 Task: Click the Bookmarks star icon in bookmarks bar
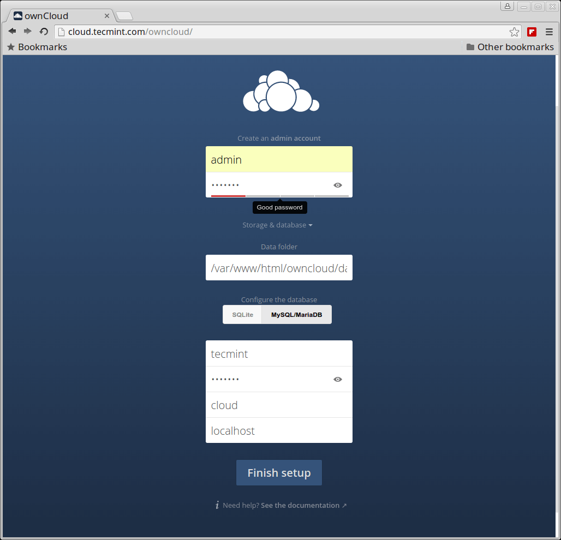(11, 47)
